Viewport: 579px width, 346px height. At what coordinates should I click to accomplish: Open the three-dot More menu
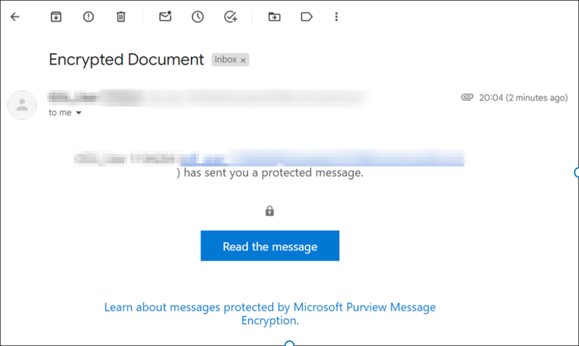click(336, 17)
